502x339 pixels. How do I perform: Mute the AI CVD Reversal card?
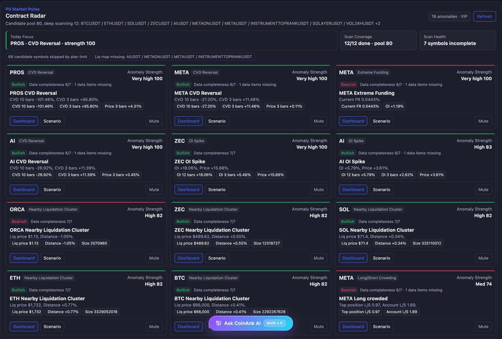tap(154, 189)
